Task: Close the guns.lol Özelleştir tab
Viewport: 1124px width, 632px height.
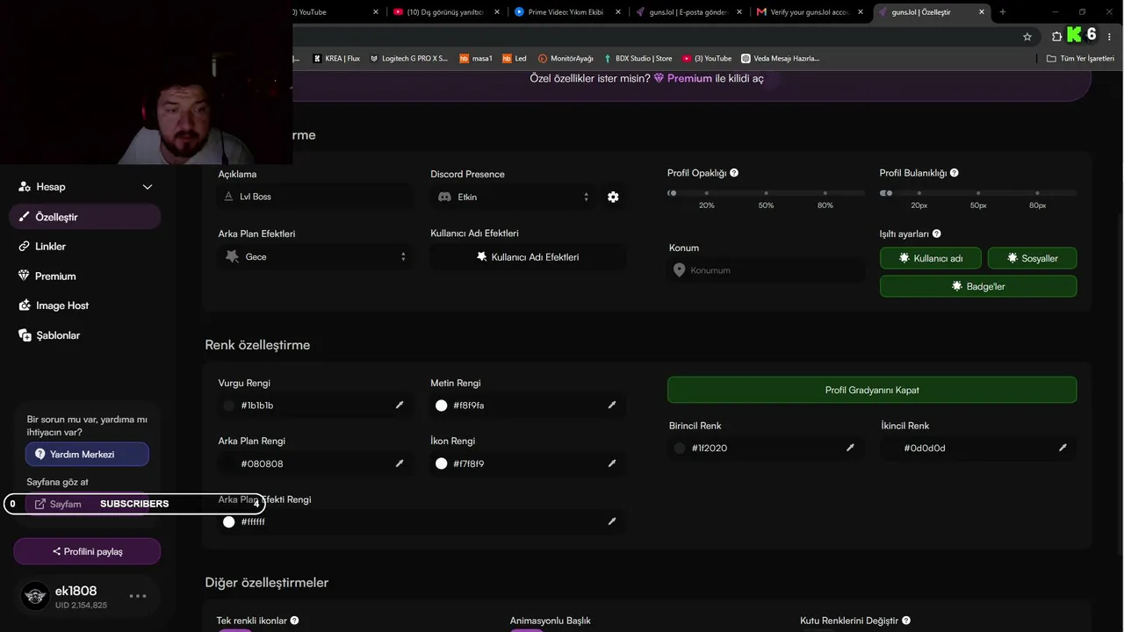Action: (x=983, y=11)
